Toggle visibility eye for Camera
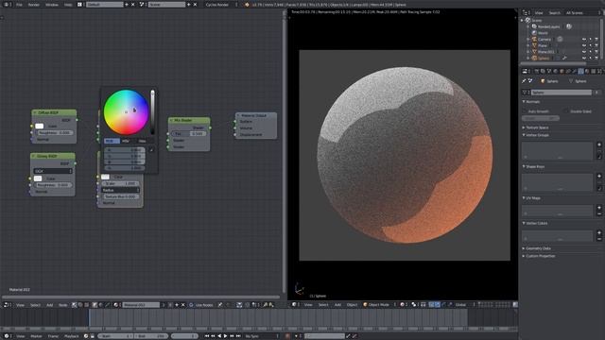 (584, 40)
